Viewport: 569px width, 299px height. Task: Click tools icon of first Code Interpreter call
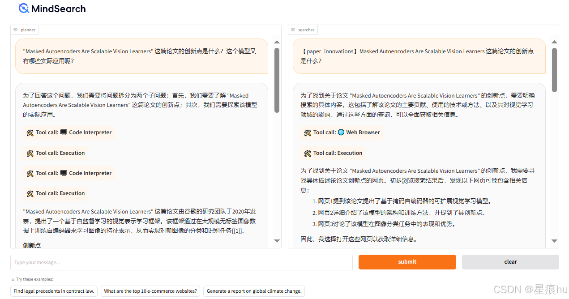pos(30,132)
